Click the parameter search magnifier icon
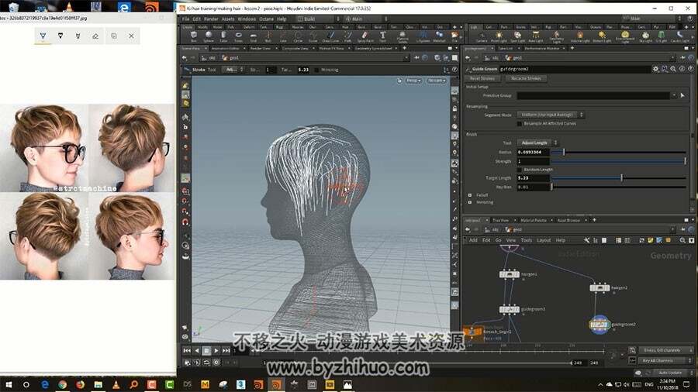The image size is (698, 392). coord(673,69)
